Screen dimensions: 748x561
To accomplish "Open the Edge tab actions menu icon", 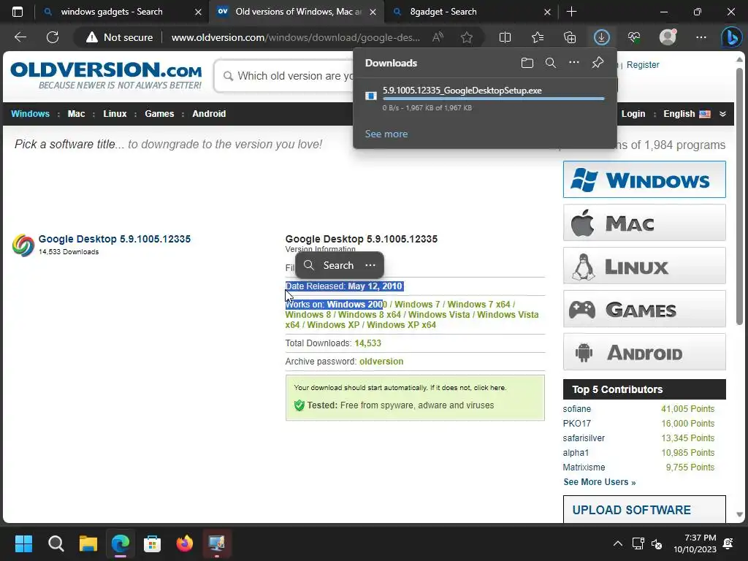I will click(x=18, y=12).
